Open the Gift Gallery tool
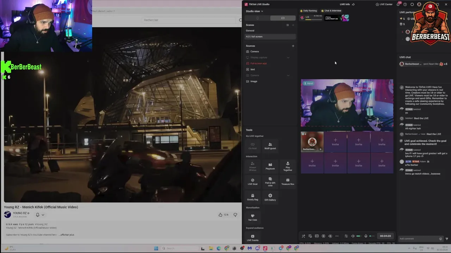The height and width of the screenshot is (253, 451). [270, 197]
